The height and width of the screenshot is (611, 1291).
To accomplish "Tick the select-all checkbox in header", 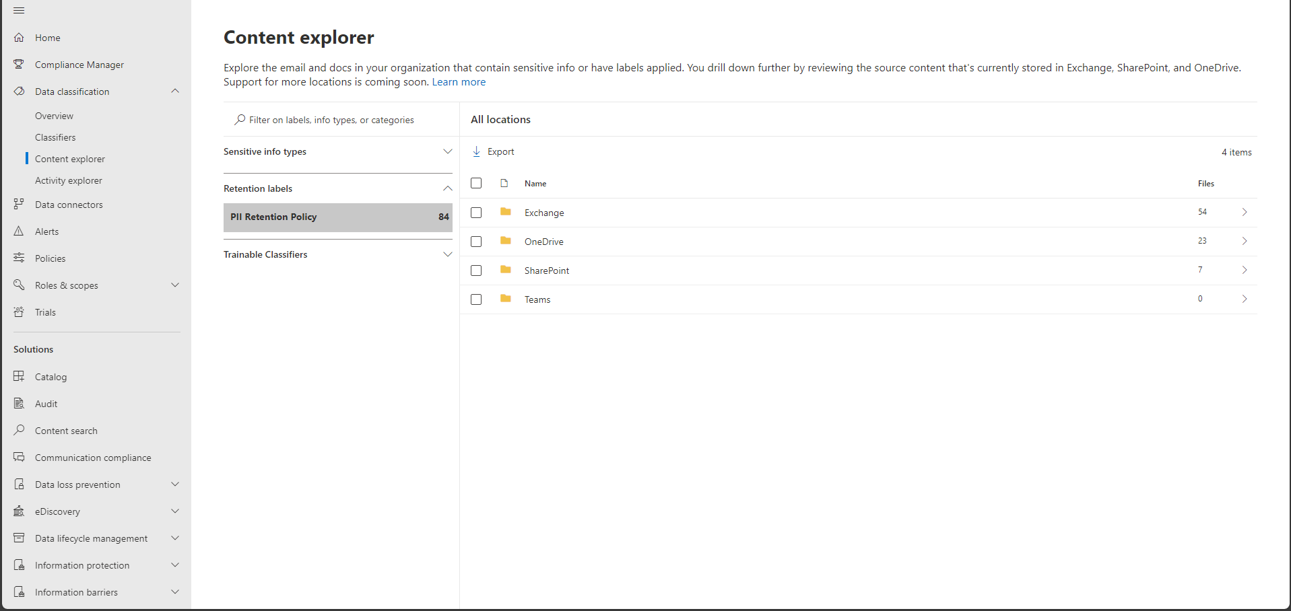I will coord(476,183).
